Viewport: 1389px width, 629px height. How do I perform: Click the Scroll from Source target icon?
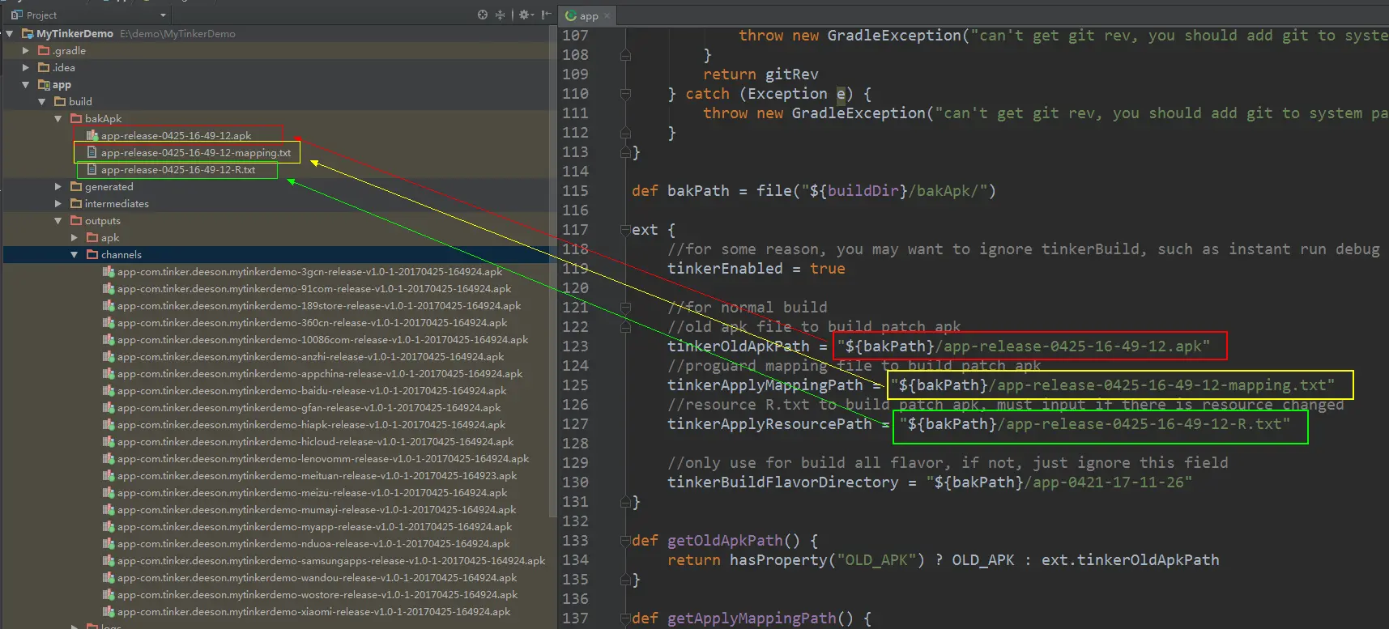point(483,15)
